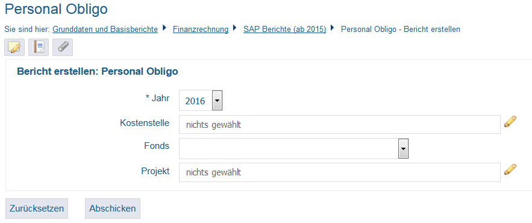Click the Fonds field label

coord(157,146)
